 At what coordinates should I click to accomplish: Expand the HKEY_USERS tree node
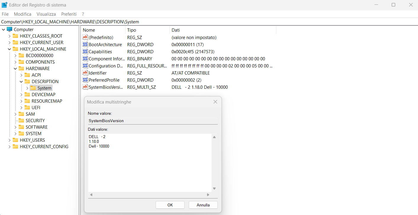(9, 140)
